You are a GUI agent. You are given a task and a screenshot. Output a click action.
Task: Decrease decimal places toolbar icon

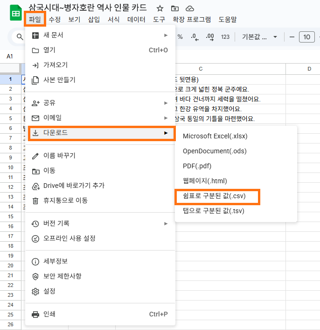point(195,37)
